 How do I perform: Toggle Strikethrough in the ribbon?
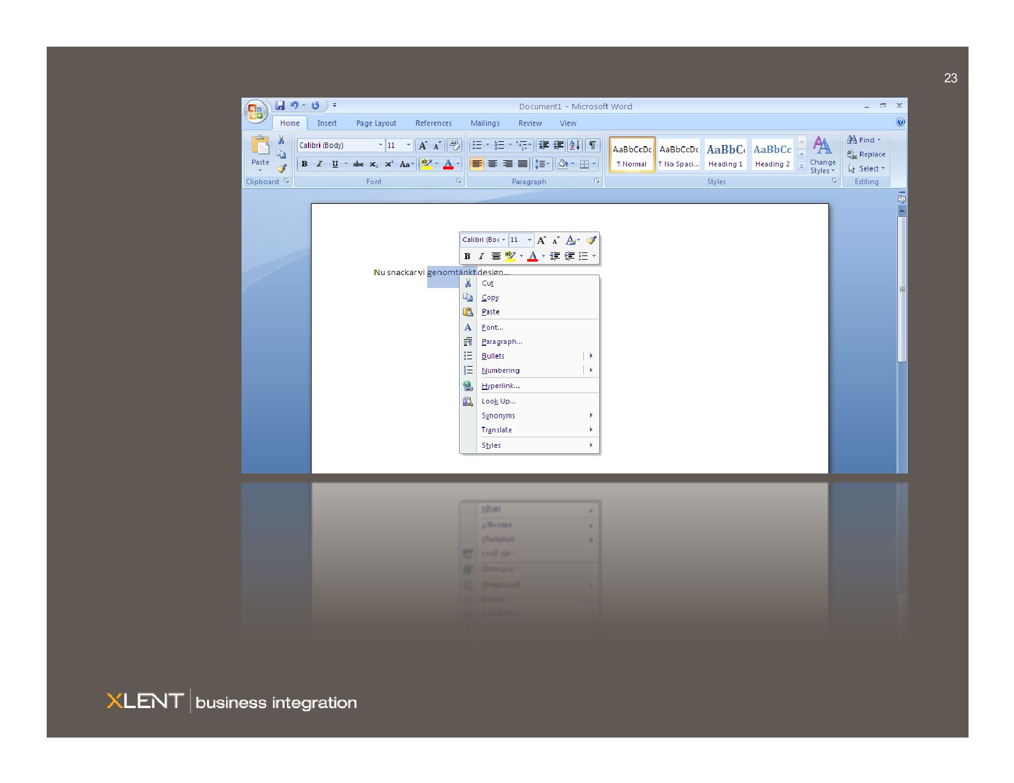(358, 164)
